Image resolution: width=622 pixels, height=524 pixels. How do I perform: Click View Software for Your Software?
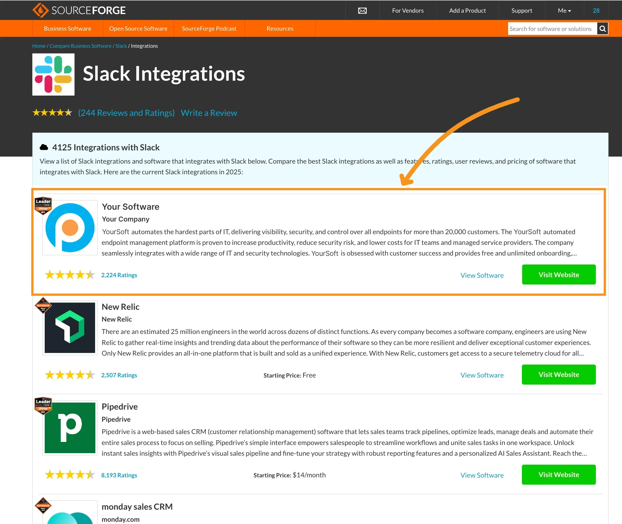pyautogui.click(x=482, y=275)
